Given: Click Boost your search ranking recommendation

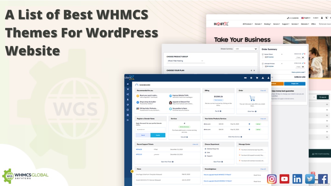Looking at the screenshot, I should click(147, 96).
